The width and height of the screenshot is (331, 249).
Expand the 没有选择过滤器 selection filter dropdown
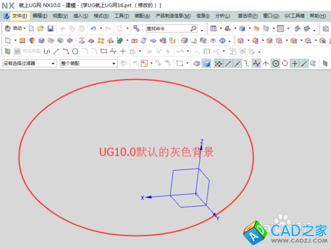[53, 64]
